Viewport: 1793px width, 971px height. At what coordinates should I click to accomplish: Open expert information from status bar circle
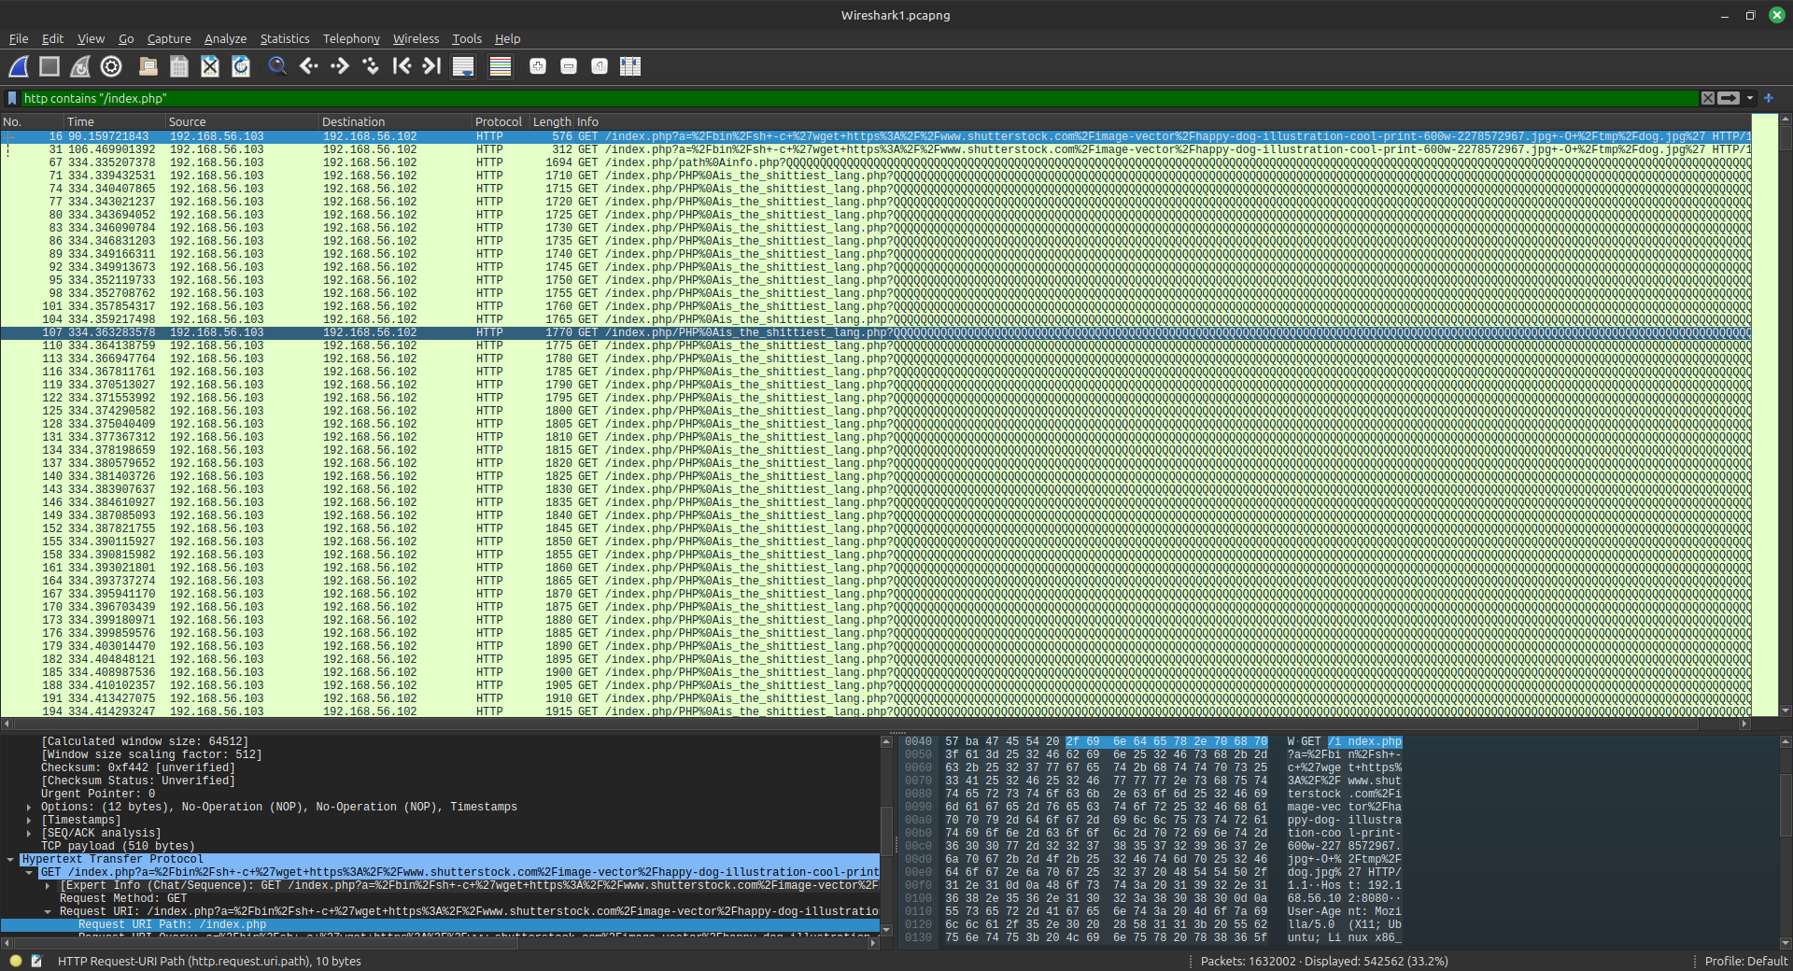click(x=16, y=961)
